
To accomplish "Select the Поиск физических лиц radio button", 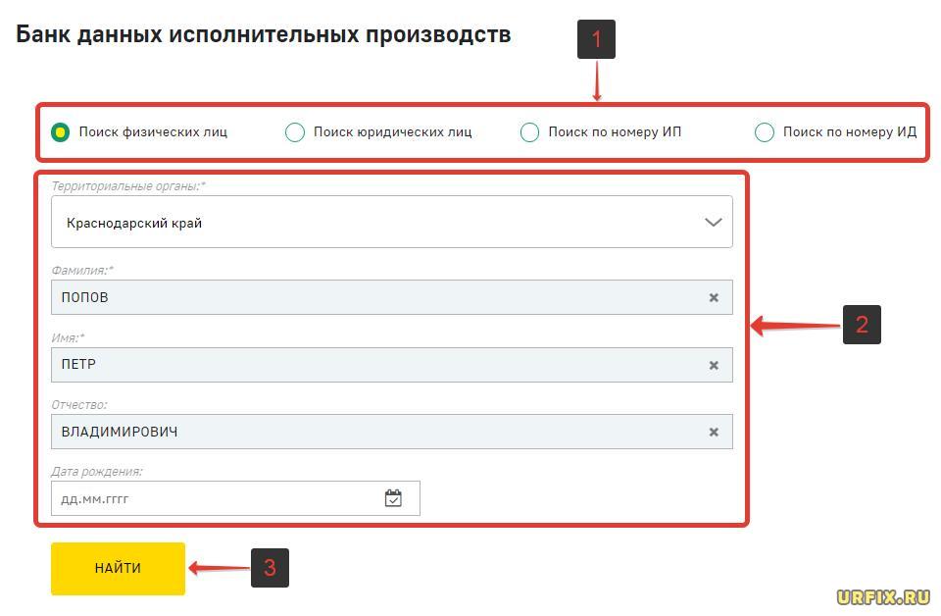I will (61, 132).
